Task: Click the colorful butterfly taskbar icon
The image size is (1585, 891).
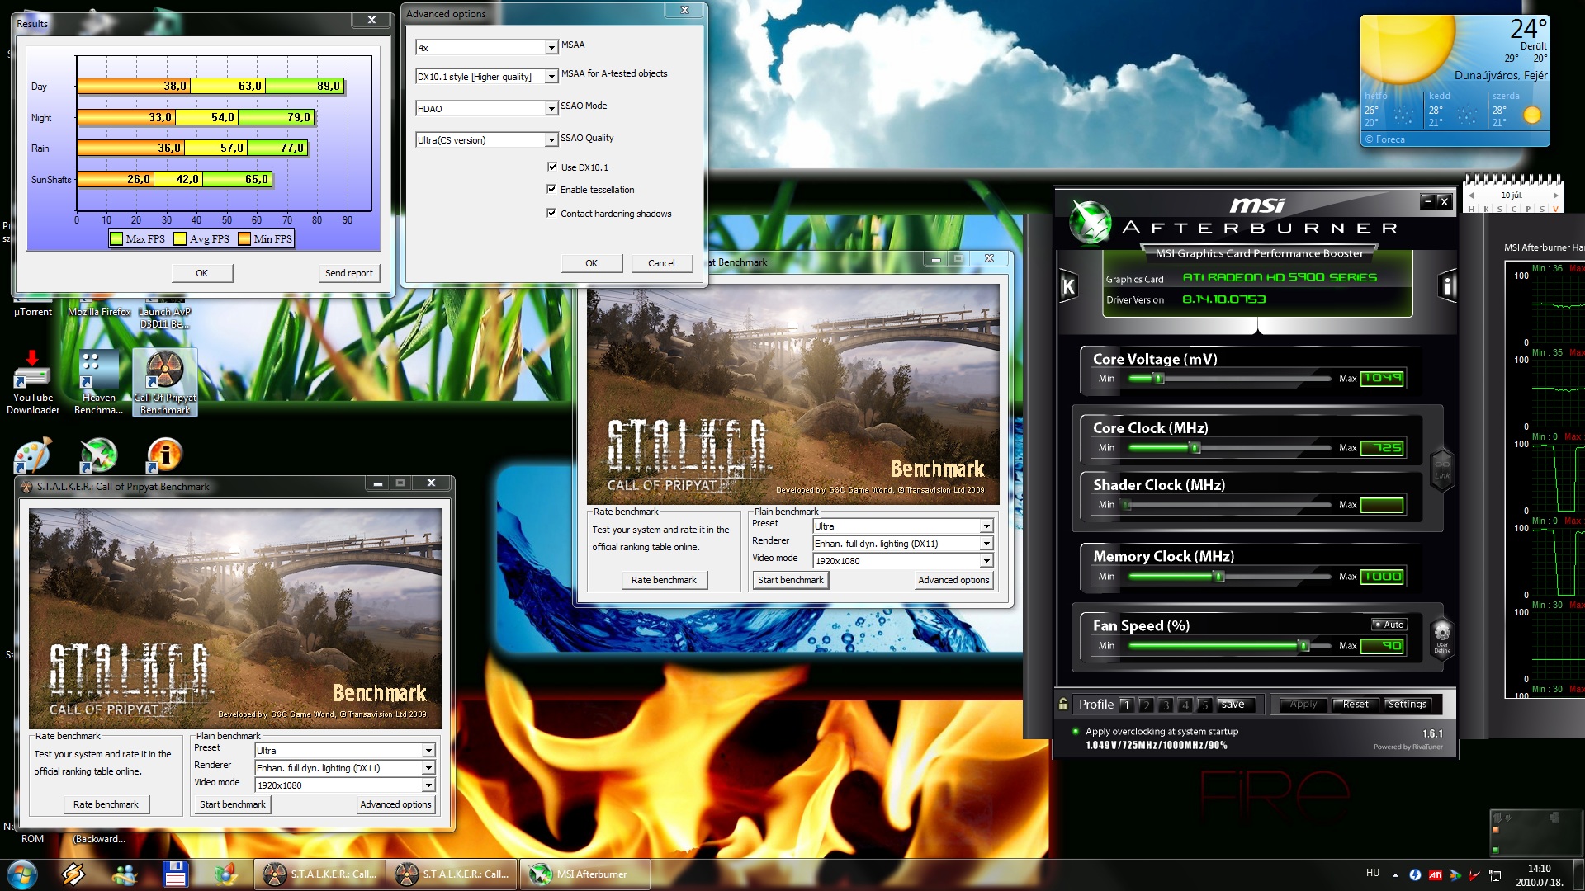Action: click(225, 874)
